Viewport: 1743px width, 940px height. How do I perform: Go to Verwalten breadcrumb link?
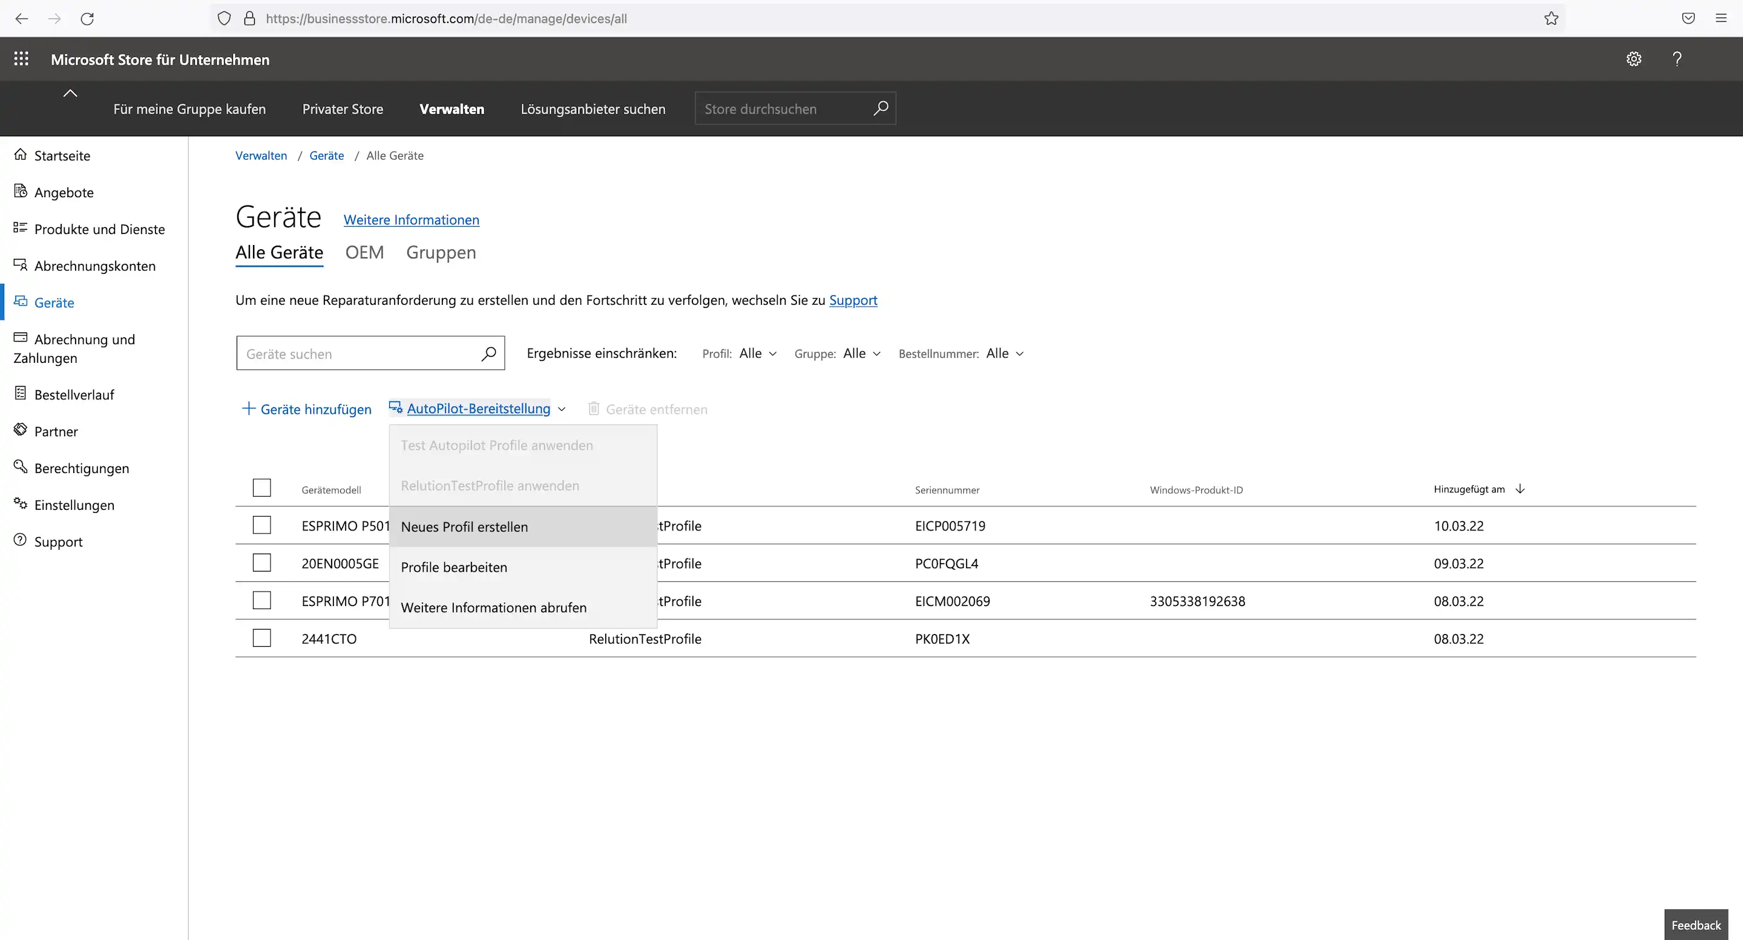(261, 155)
